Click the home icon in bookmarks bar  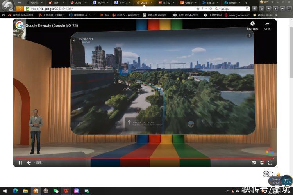click(4, 15)
